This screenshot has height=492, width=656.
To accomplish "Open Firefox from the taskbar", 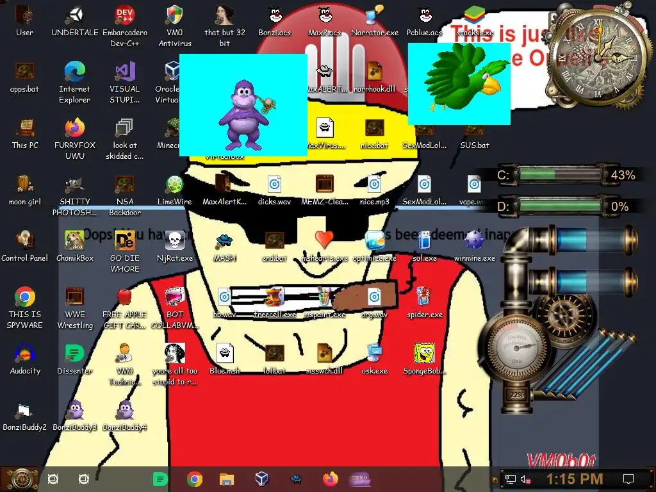I will pyautogui.click(x=331, y=479).
